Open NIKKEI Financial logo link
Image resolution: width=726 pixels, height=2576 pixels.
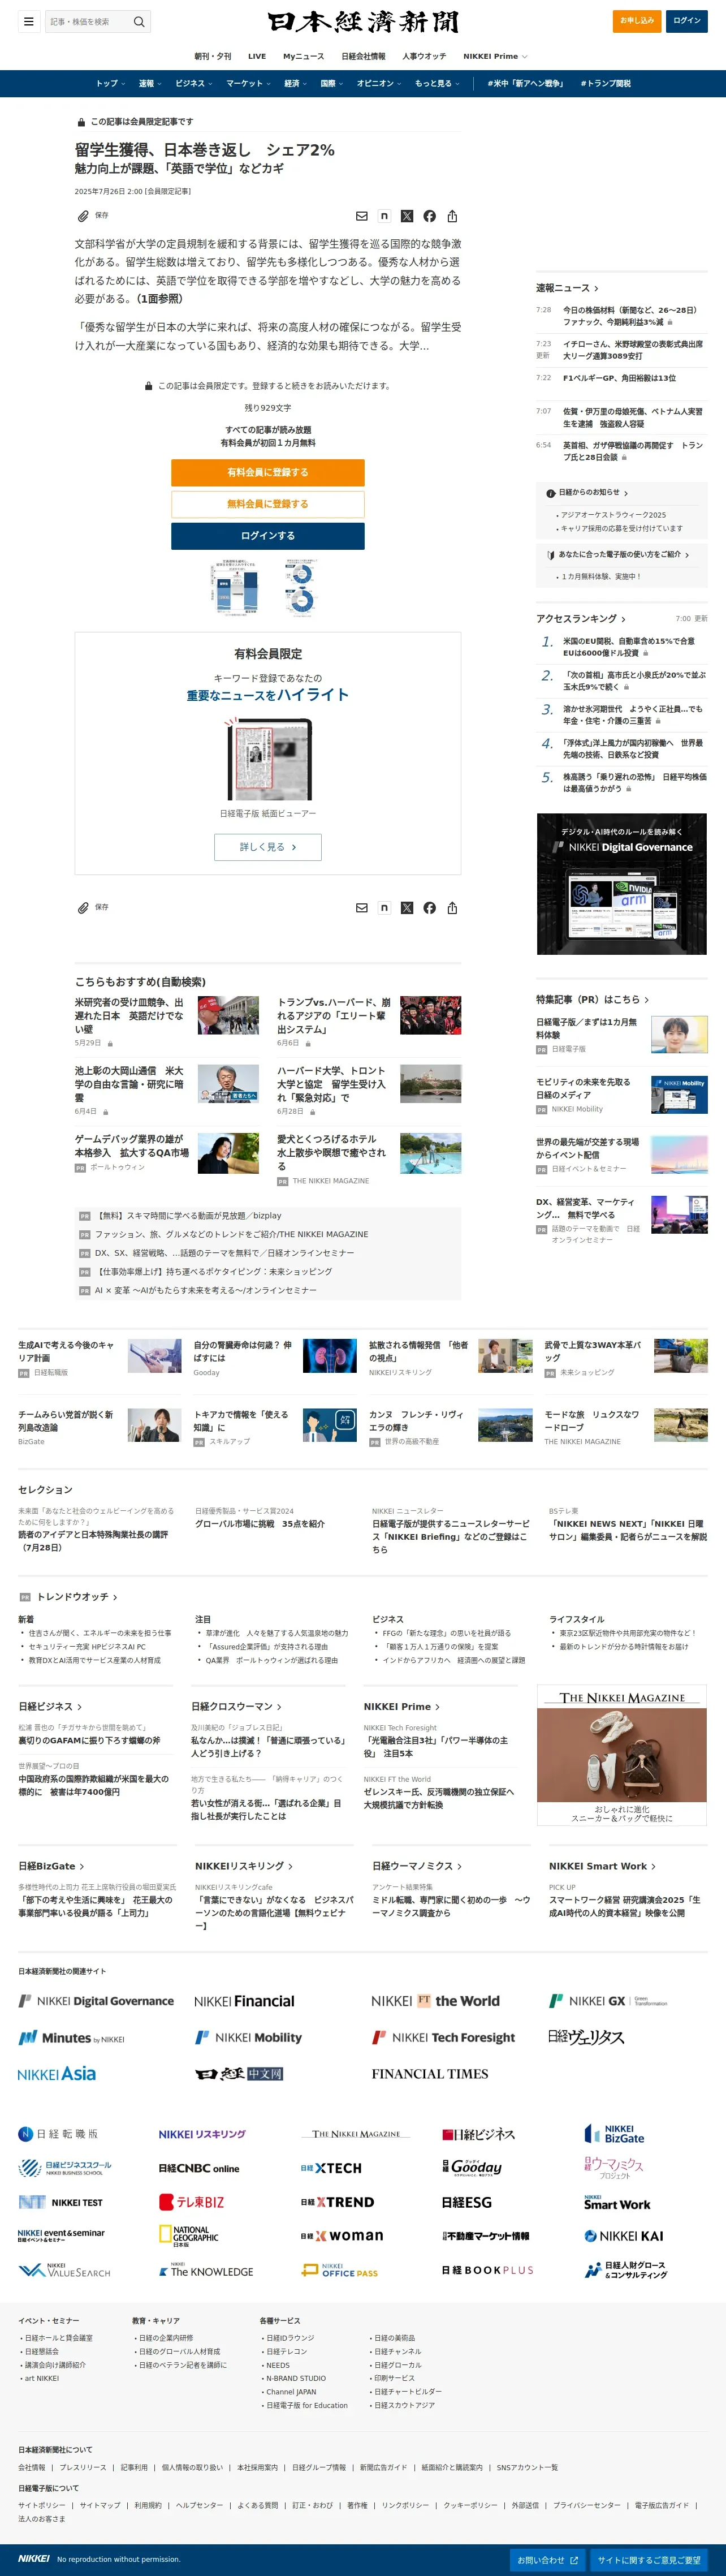(244, 2001)
